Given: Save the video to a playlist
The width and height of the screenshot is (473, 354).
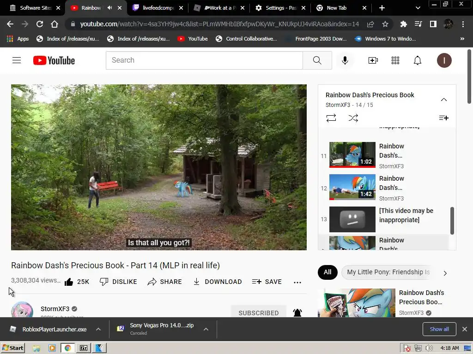Looking at the screenshot, I should 267,282.
